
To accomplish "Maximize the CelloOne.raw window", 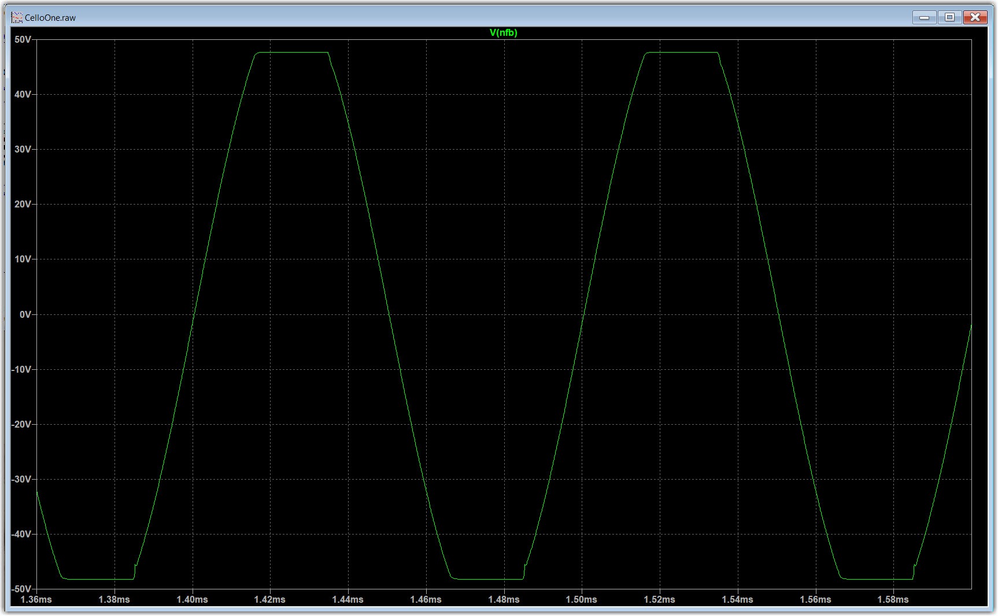I will (949, 17).
